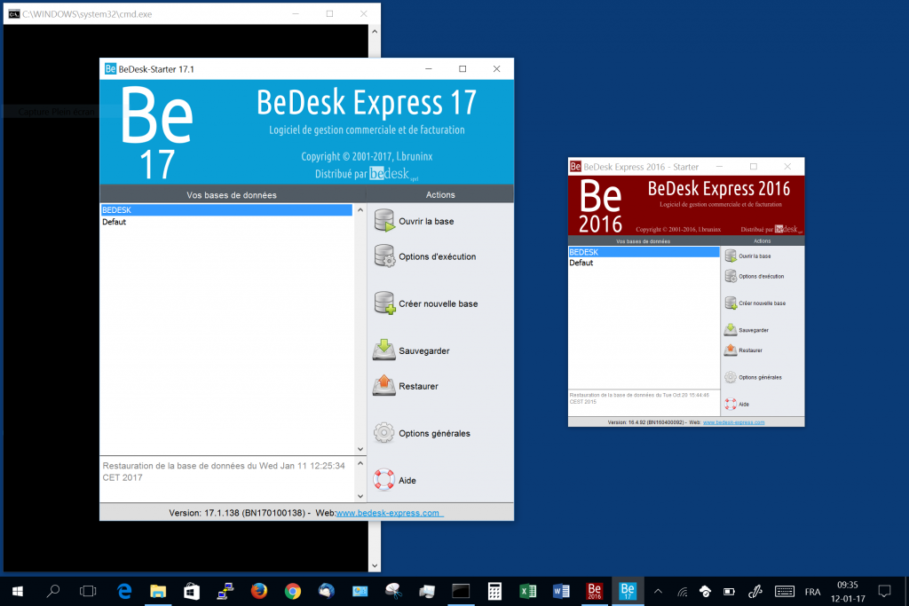
Task: Click the Version 16.4.92 status text in BeDesk 2016
Action: click(x=647, y=422)
